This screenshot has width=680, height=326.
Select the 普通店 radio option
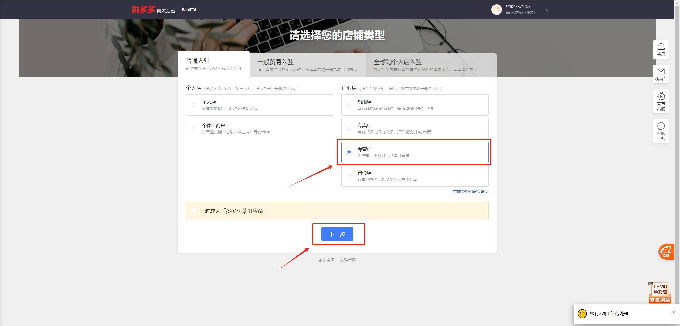pos(349,176)
